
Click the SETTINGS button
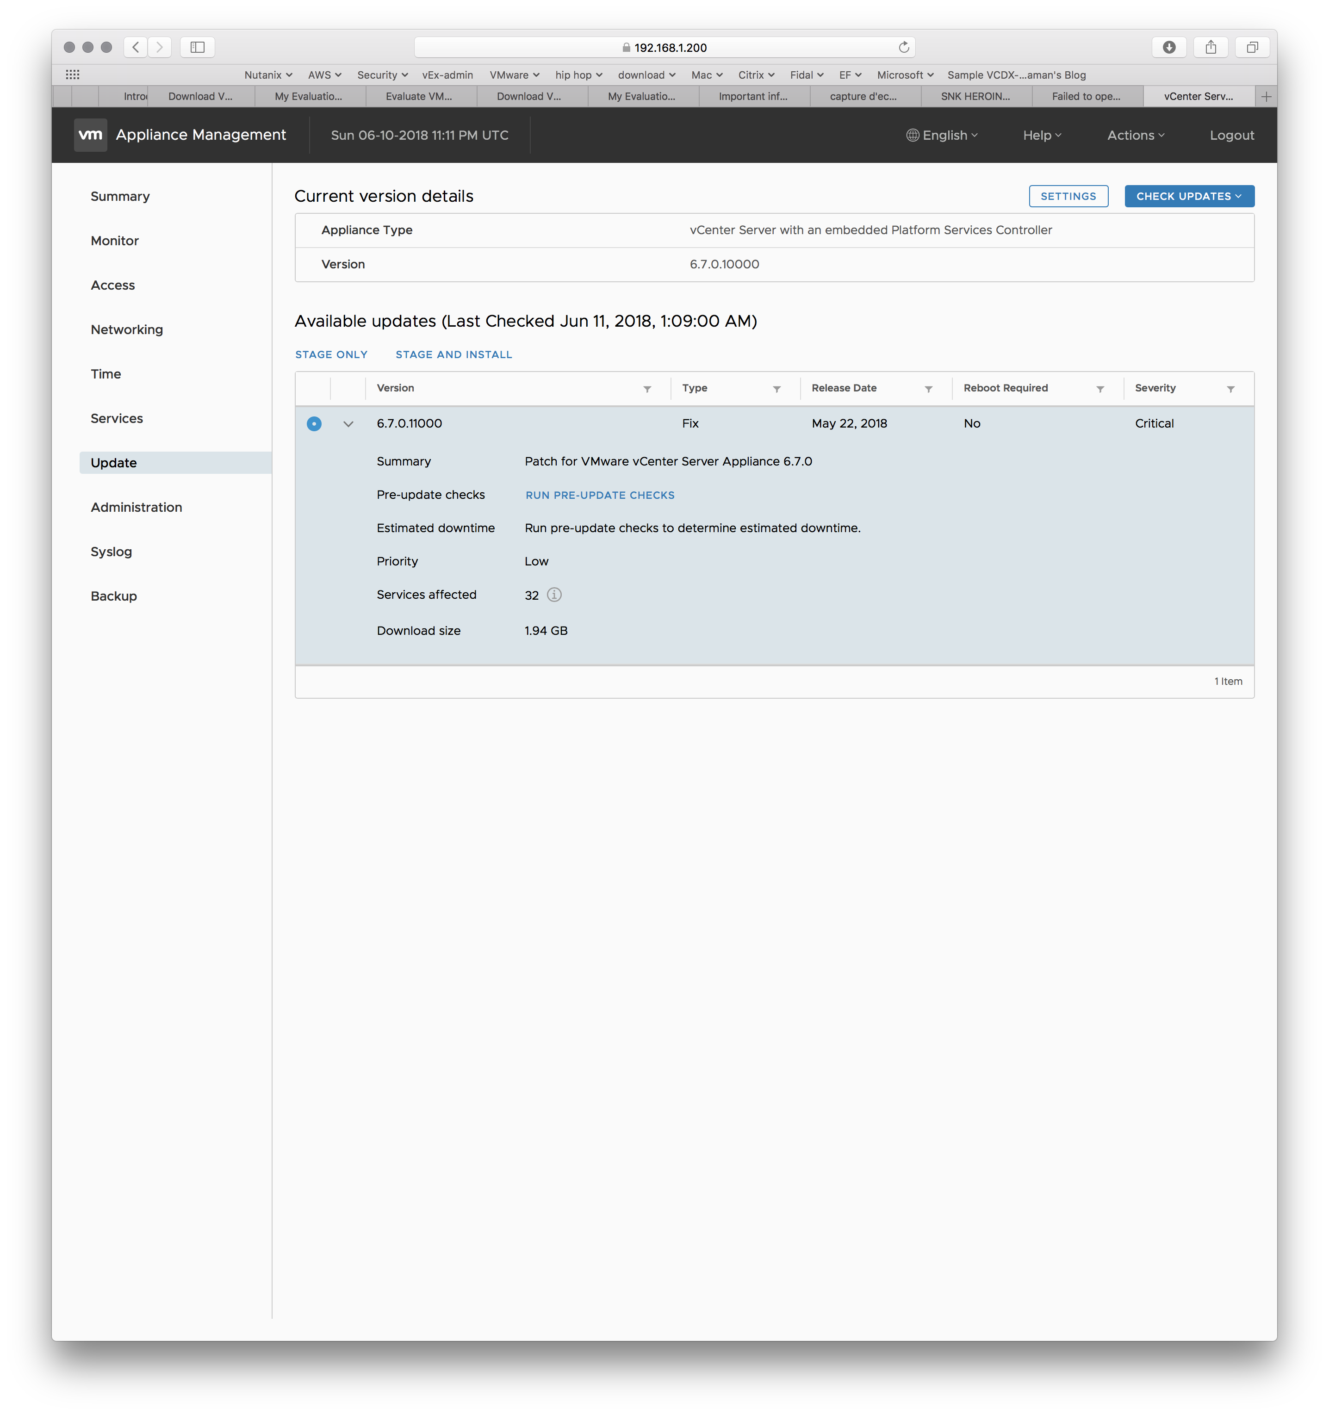point(1068,197)
